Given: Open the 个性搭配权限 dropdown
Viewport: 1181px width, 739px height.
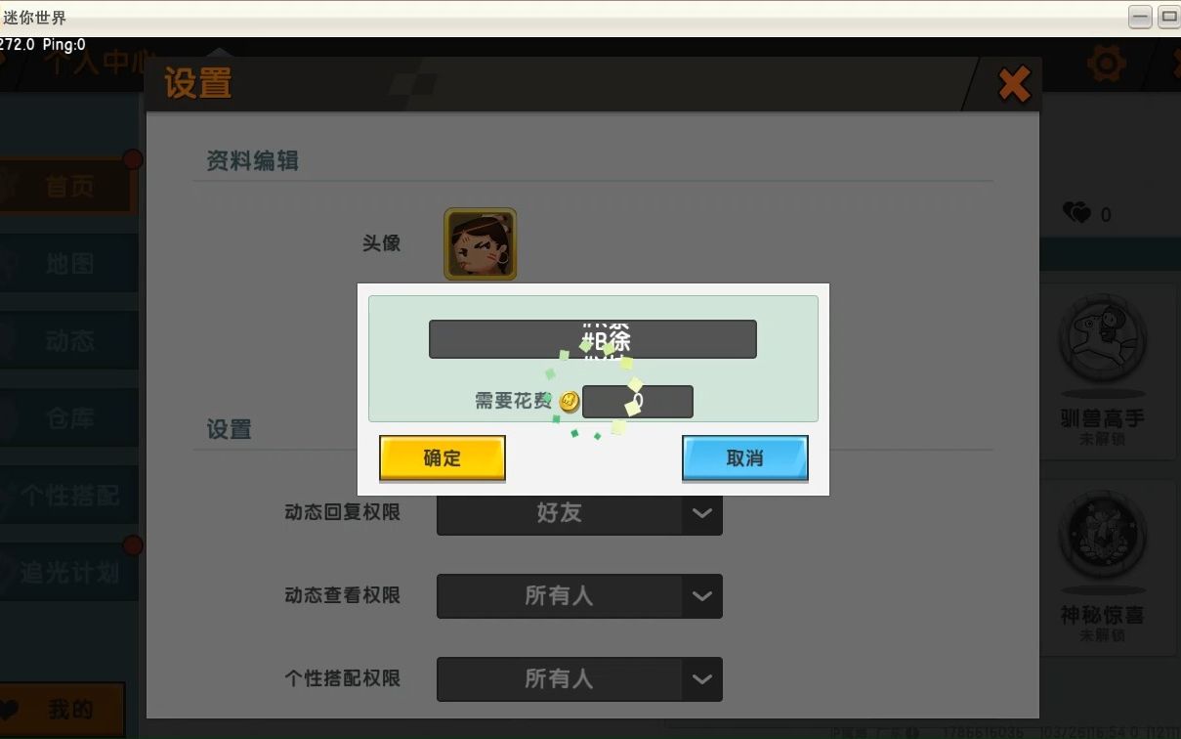Looking at the screenshot, I should [x=578, y=679].
